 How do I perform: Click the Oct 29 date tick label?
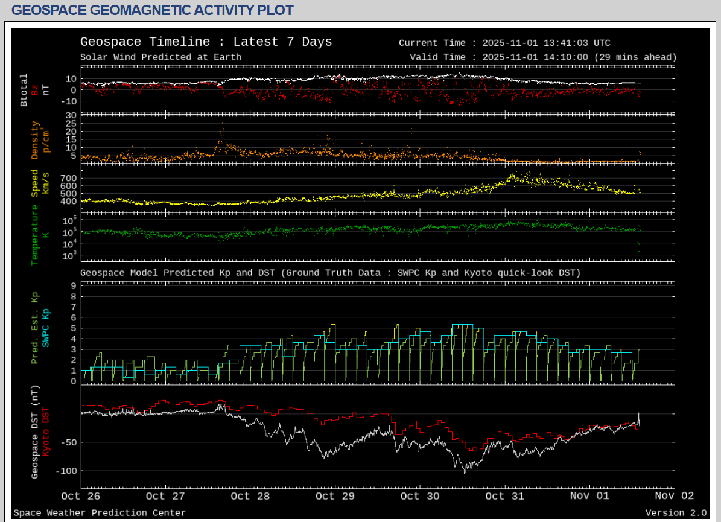click(334, 496)
